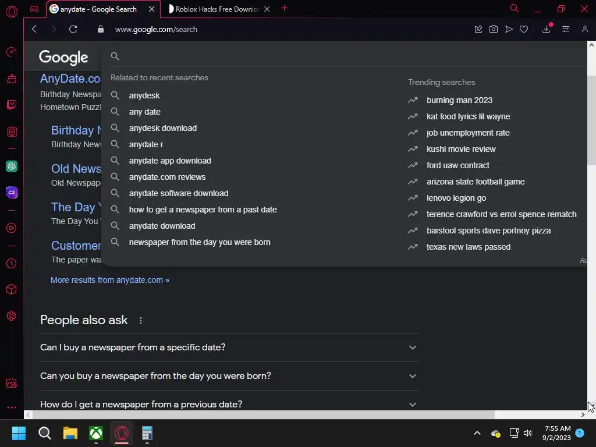This screenshot has width=596, height=447.
Task: Open People also ask options menu
Action: coord(141,321)
